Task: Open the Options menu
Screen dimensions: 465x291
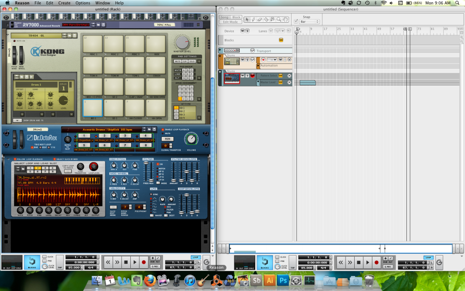Action: (x=83, y=3)
